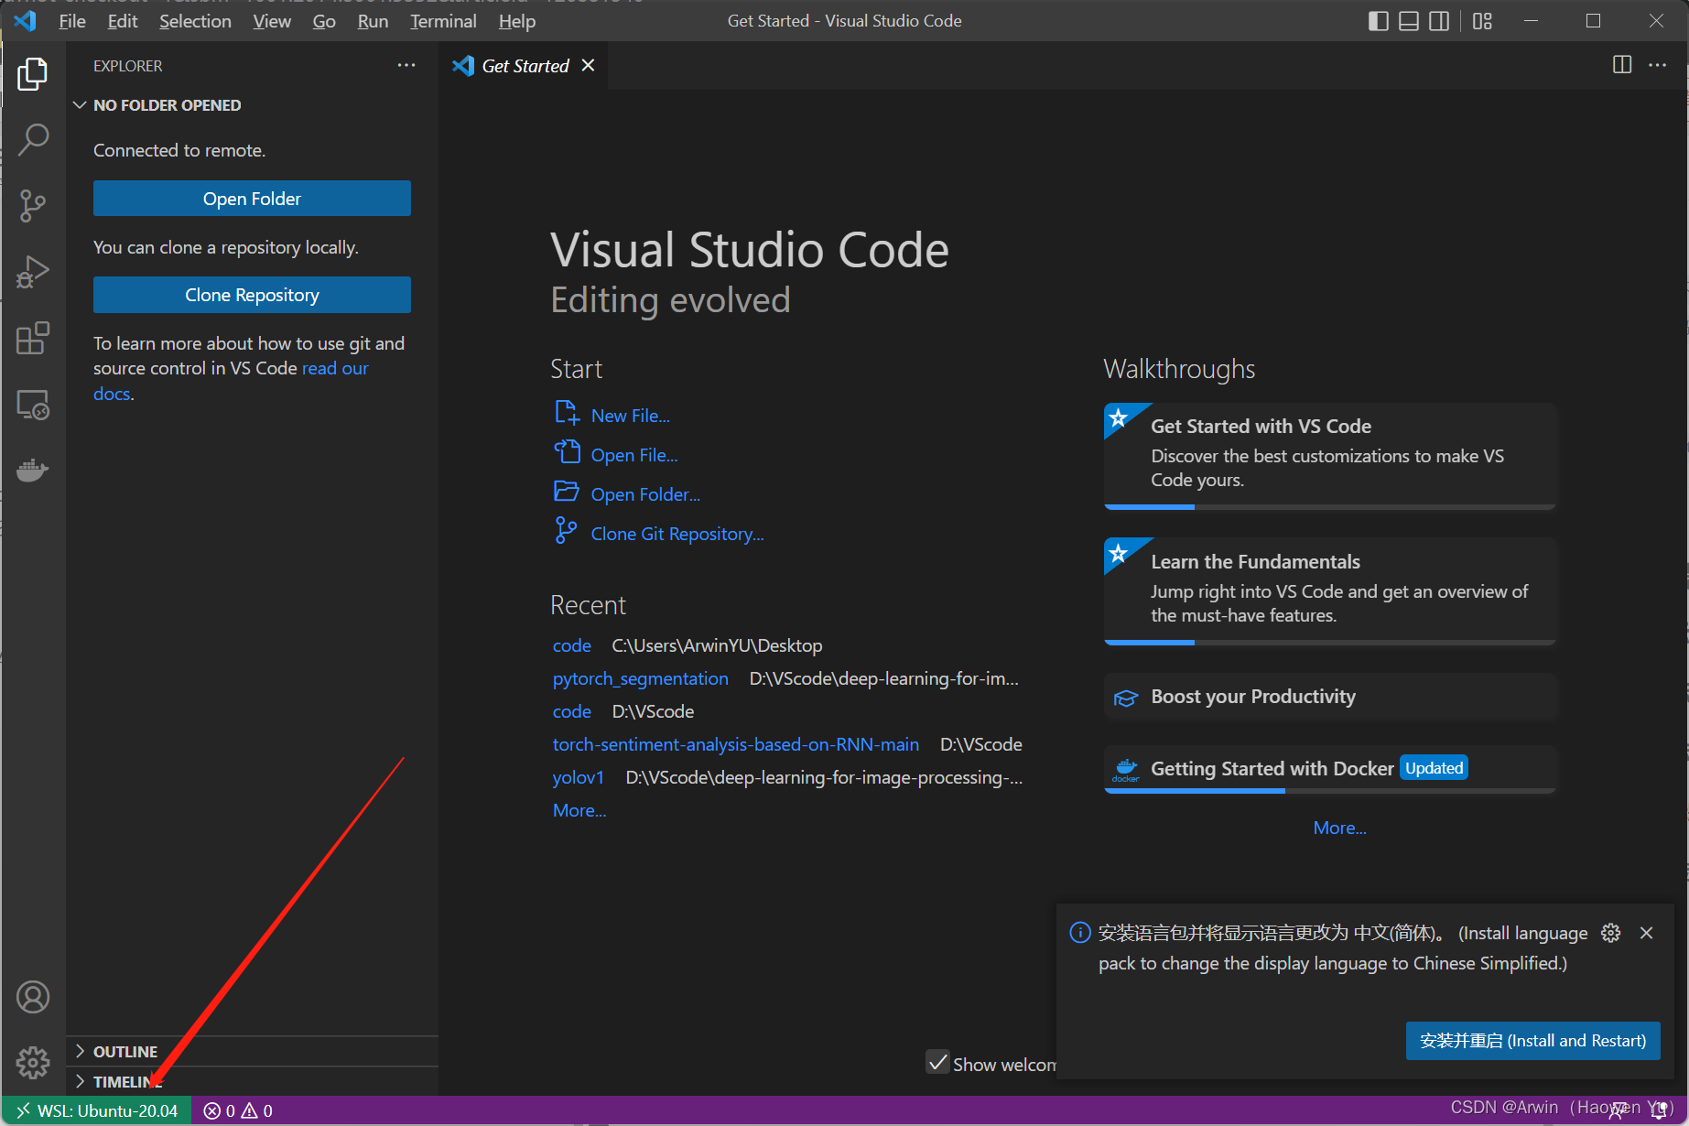Open the Run and Debug view icon
This screenshot has width=1689, height=1126.
pos(33,272)
